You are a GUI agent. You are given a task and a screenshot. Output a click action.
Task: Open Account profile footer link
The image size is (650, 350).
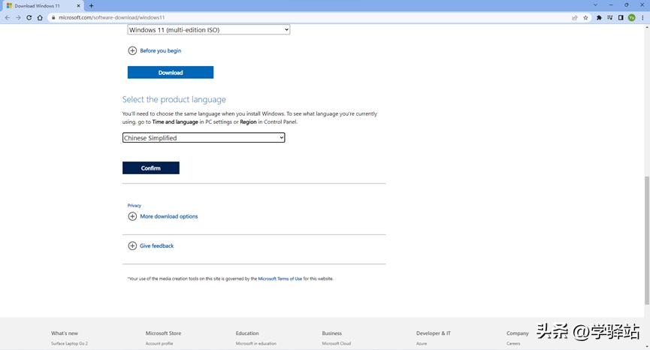click(x=159, y=343)
